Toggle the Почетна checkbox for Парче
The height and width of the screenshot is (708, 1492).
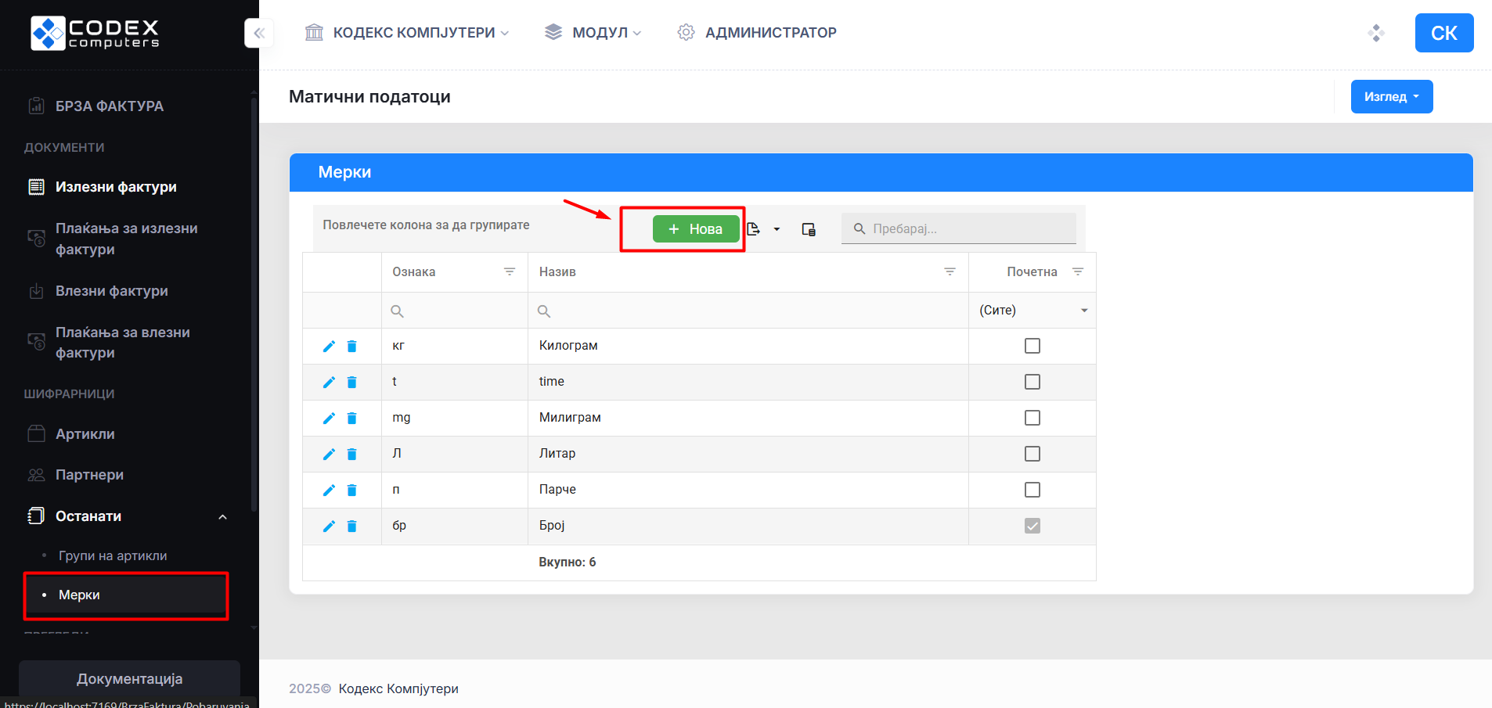pos(1032,490)
